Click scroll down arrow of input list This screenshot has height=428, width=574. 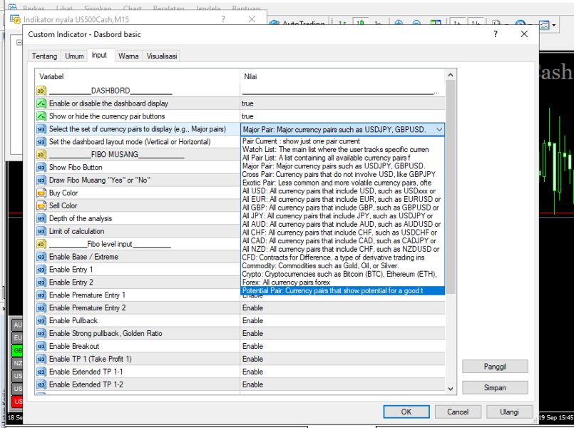pos(451,389)
